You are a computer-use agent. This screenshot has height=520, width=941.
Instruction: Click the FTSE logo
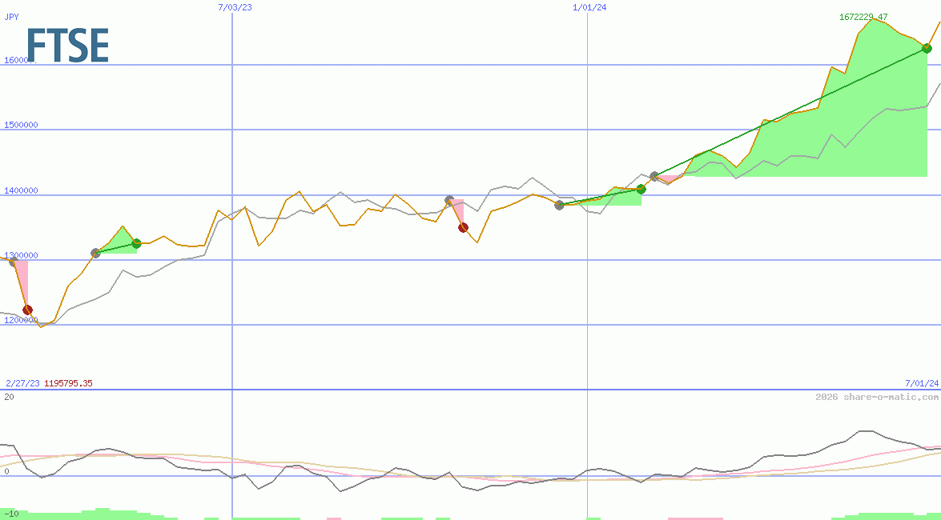66,46
